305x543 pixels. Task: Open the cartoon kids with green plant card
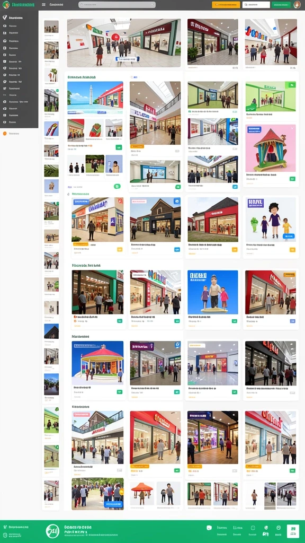271,220
